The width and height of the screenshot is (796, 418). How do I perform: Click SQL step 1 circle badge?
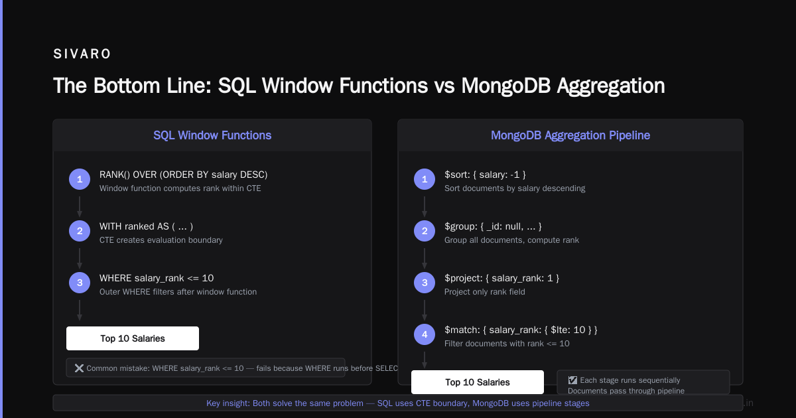click(x=80, y=179)
